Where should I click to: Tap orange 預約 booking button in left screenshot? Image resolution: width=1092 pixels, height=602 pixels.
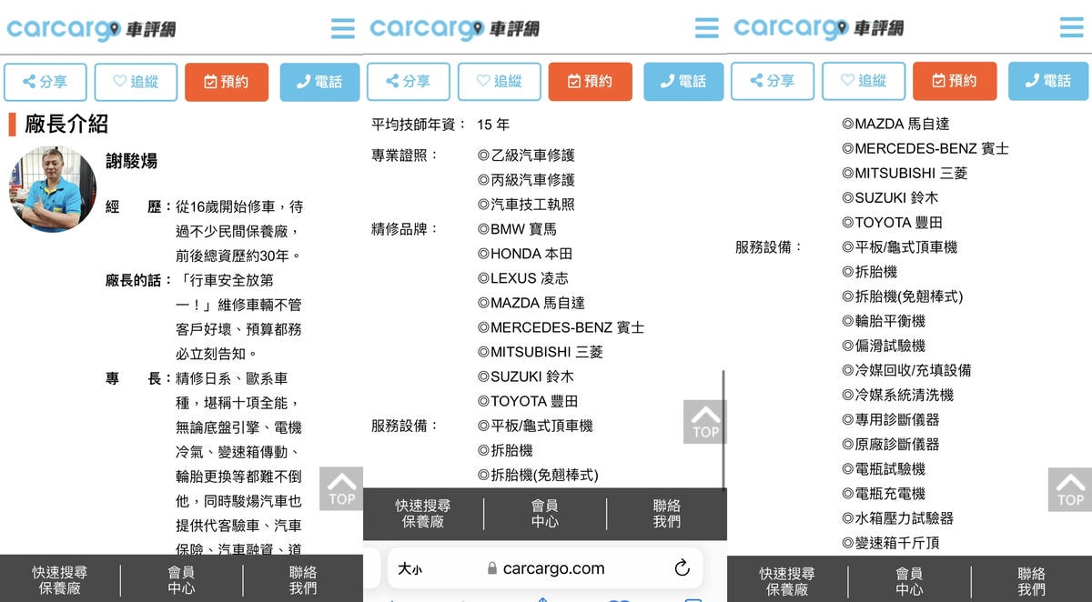click(x=227, y=81)
